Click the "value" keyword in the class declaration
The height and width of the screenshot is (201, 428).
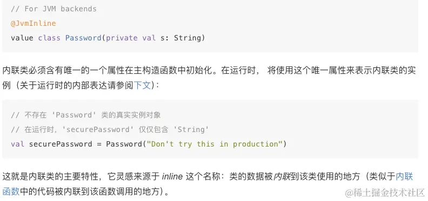[x=22, y=38]
